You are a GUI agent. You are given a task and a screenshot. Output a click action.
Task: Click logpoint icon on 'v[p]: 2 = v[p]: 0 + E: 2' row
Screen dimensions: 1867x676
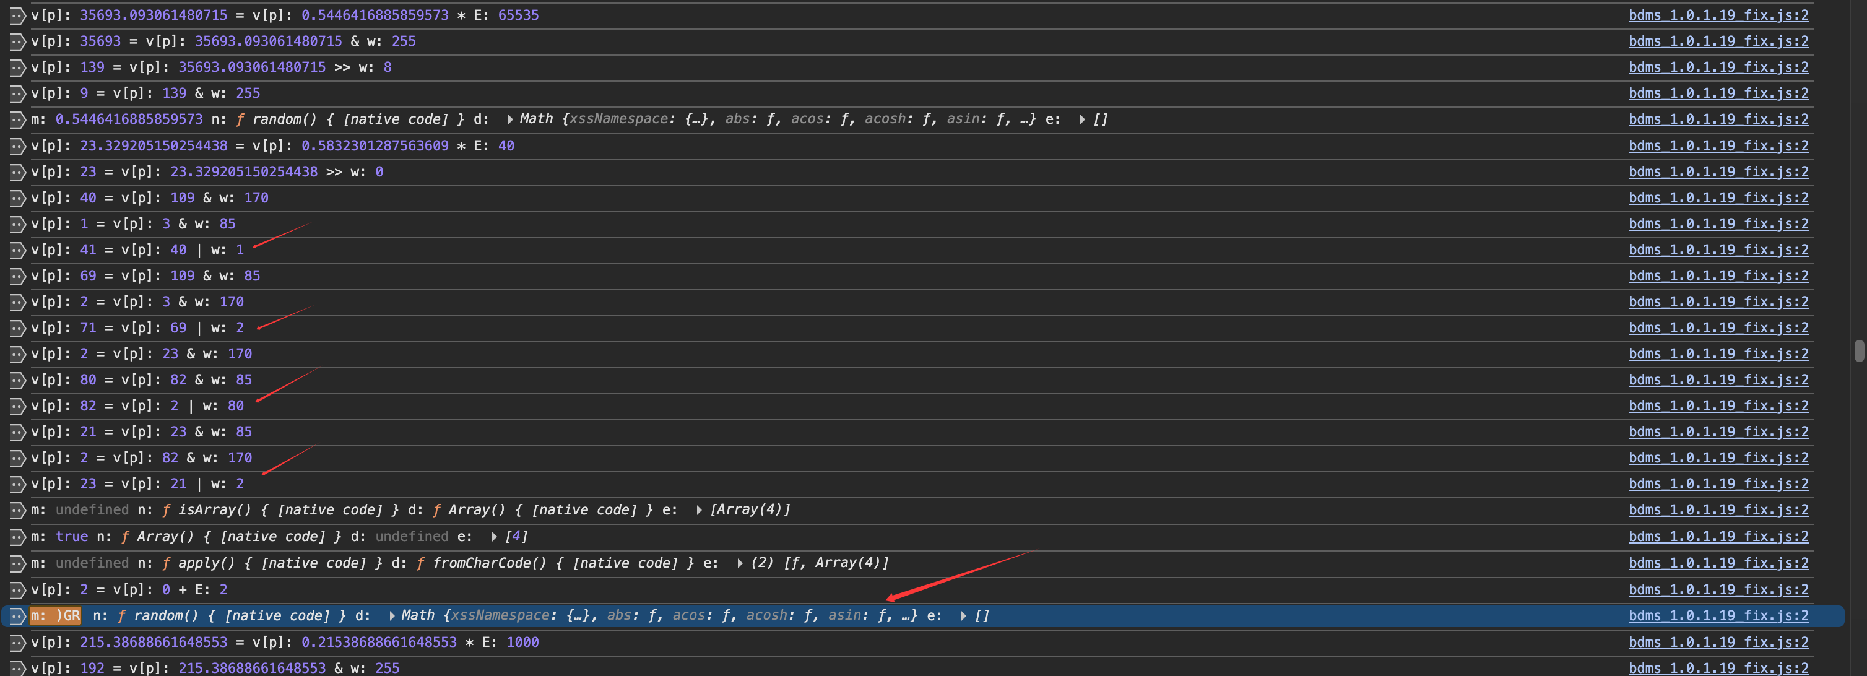tap(17, 590)
